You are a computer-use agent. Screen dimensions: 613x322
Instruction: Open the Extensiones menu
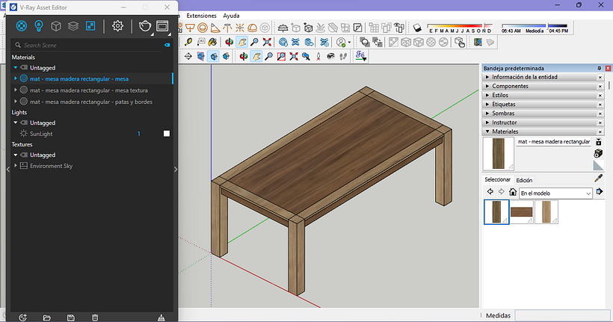tap(201, 16)
